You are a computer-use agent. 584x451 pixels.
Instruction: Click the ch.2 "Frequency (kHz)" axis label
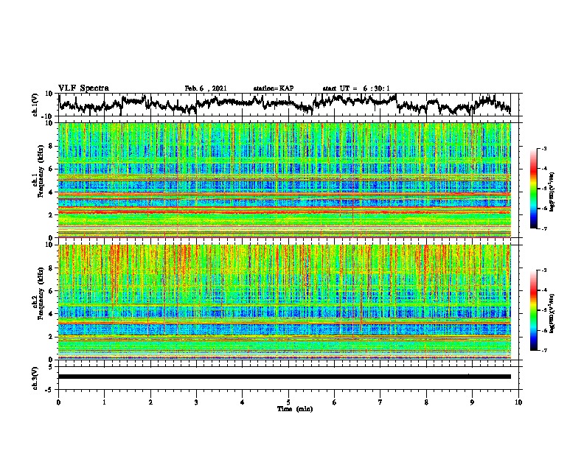pos(41,293)
